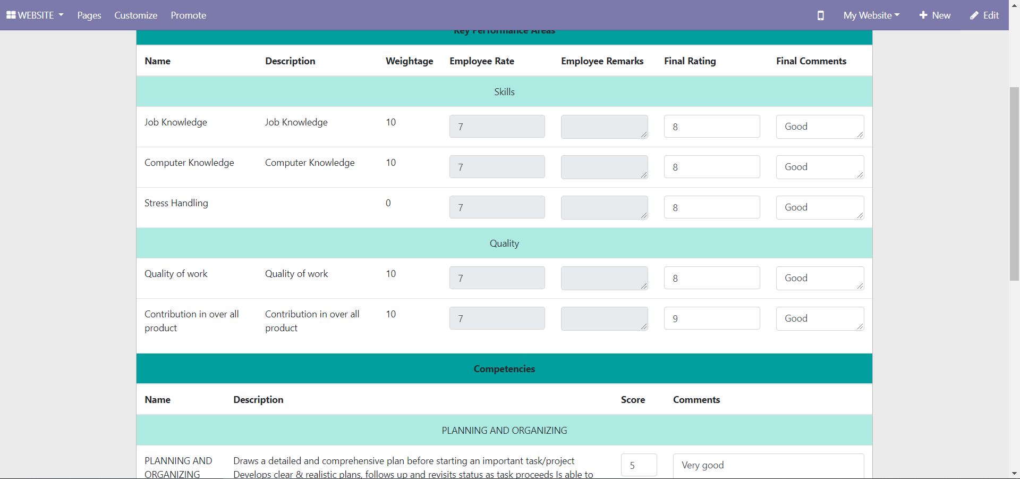Click Final Rating field for Computer Knowledge
Screen dimensions: 1020x479
[711, 167]
